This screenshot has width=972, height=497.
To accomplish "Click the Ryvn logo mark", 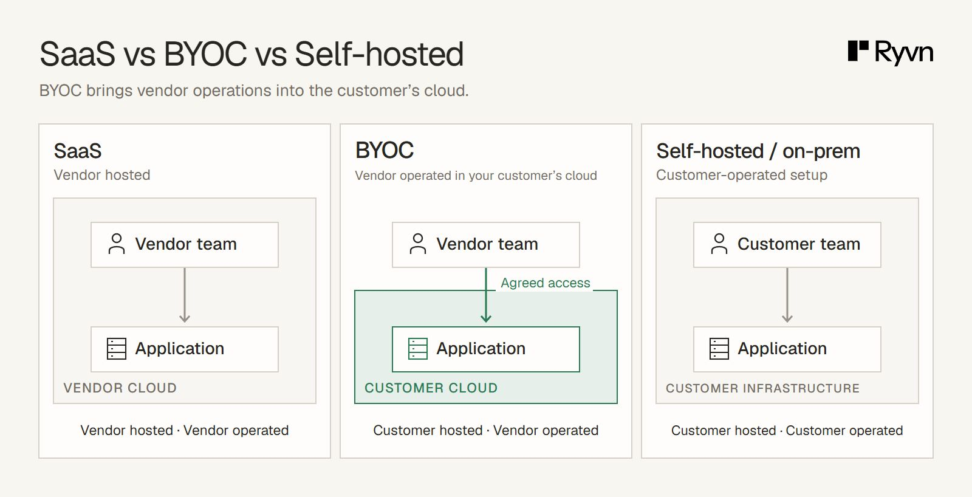I will [x=858, y=51].
